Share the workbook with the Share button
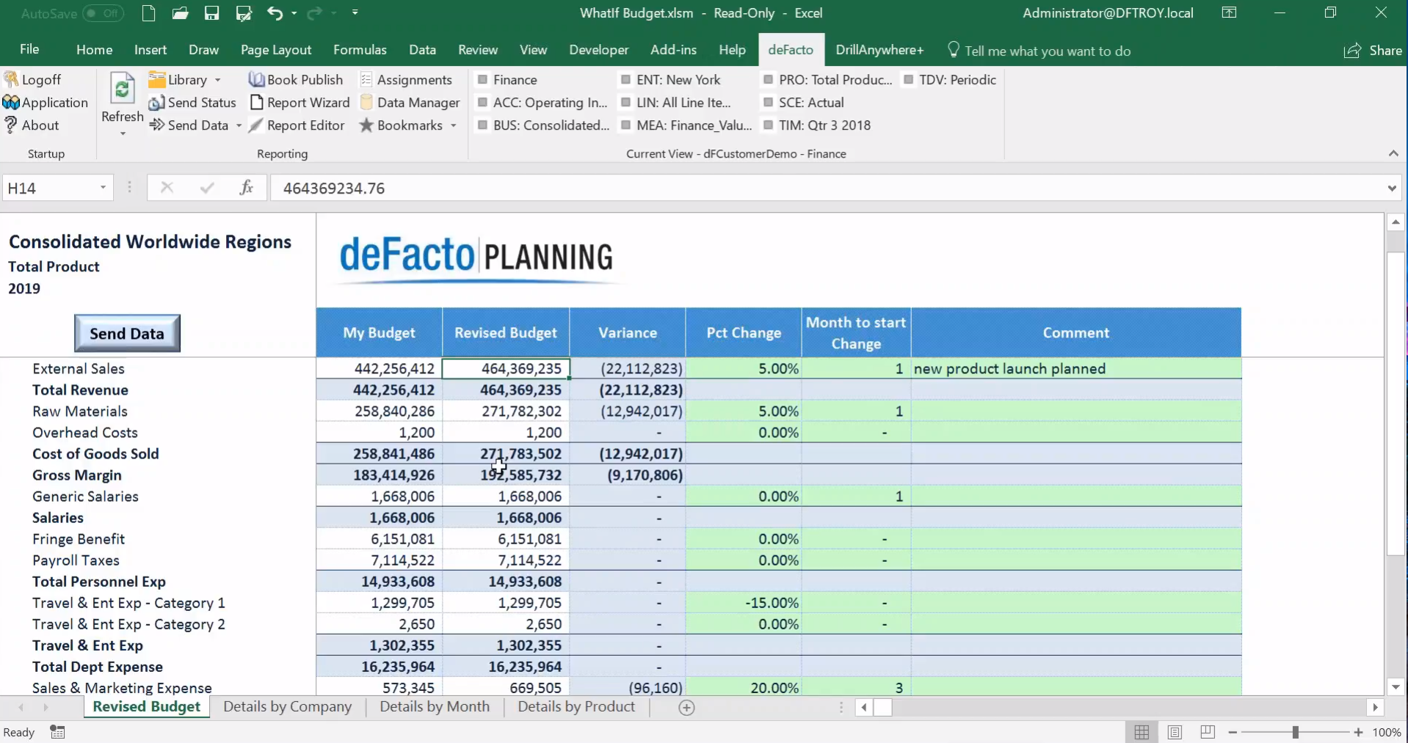Screen dimensions: 1408x743 tap(1373, 51)
